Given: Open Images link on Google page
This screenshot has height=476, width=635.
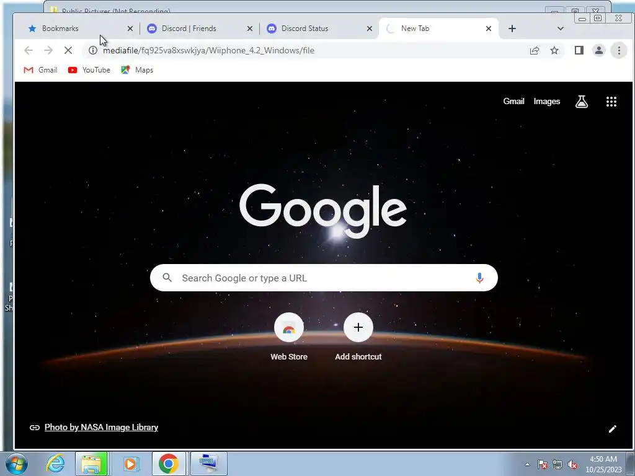Looking at the screenshot, I should [x=547, y=102].
